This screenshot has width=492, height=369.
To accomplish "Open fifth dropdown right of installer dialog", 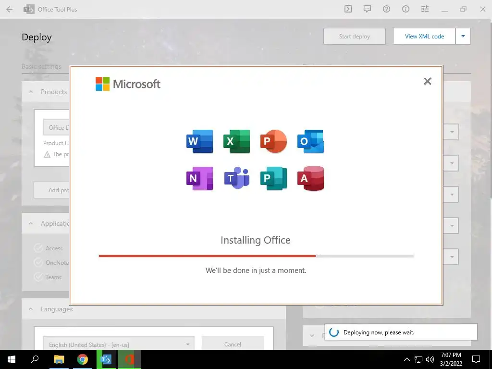I will pyautogui.click(x=452, y=257).
